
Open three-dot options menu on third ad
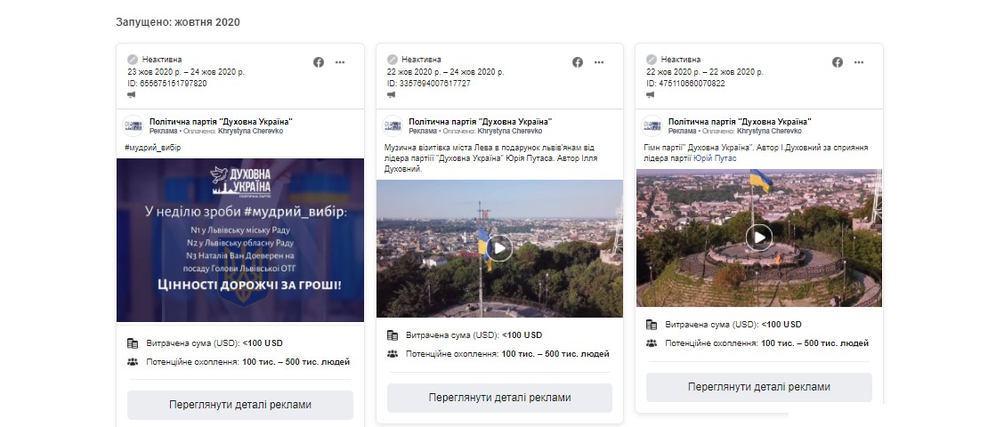click(859, 62)
